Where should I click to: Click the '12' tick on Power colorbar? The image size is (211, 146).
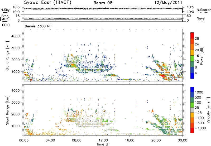(197, 61)
